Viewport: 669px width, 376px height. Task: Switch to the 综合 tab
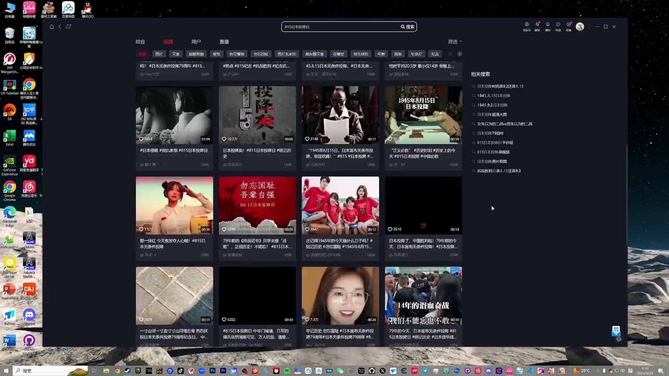[x=140, y=42]
